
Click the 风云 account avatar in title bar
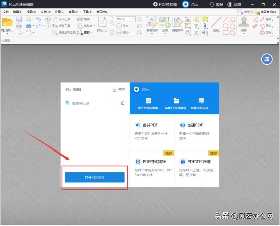point(185,4)
